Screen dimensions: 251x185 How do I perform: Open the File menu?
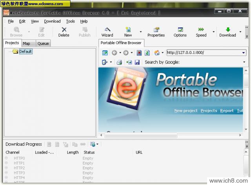pyautogui.click(x=11, y=21)
